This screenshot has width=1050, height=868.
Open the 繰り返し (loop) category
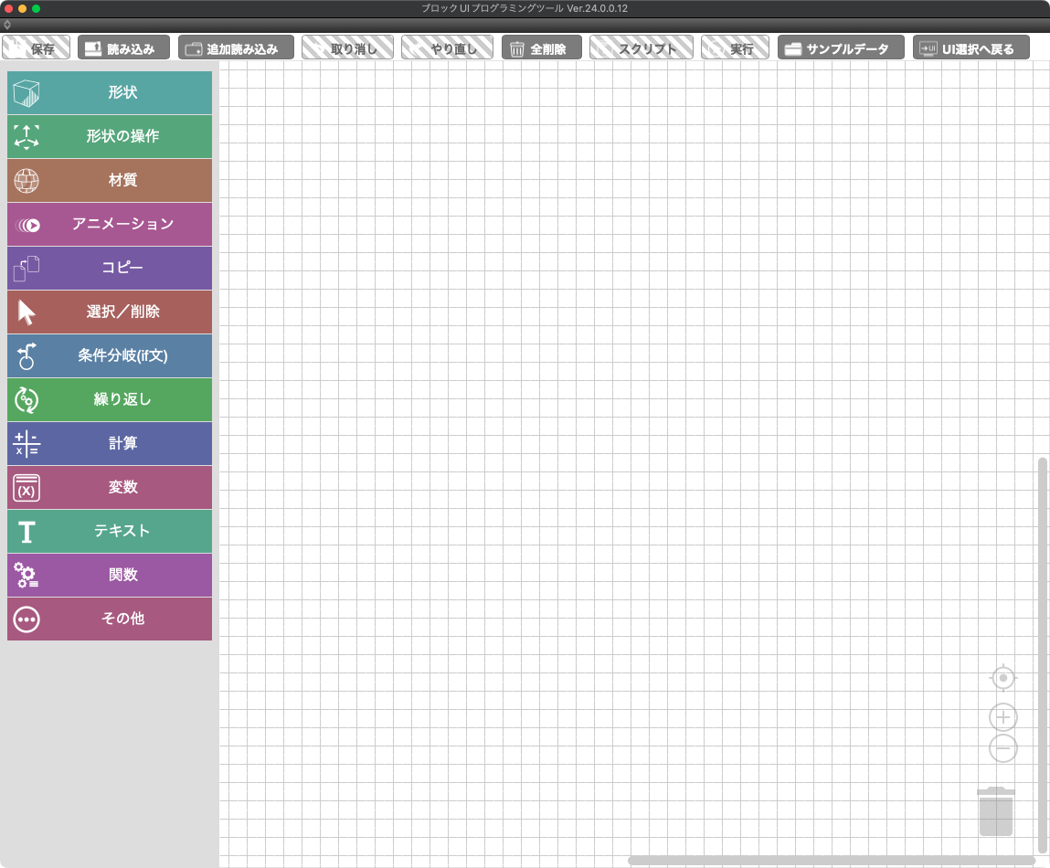pos(110,400)
